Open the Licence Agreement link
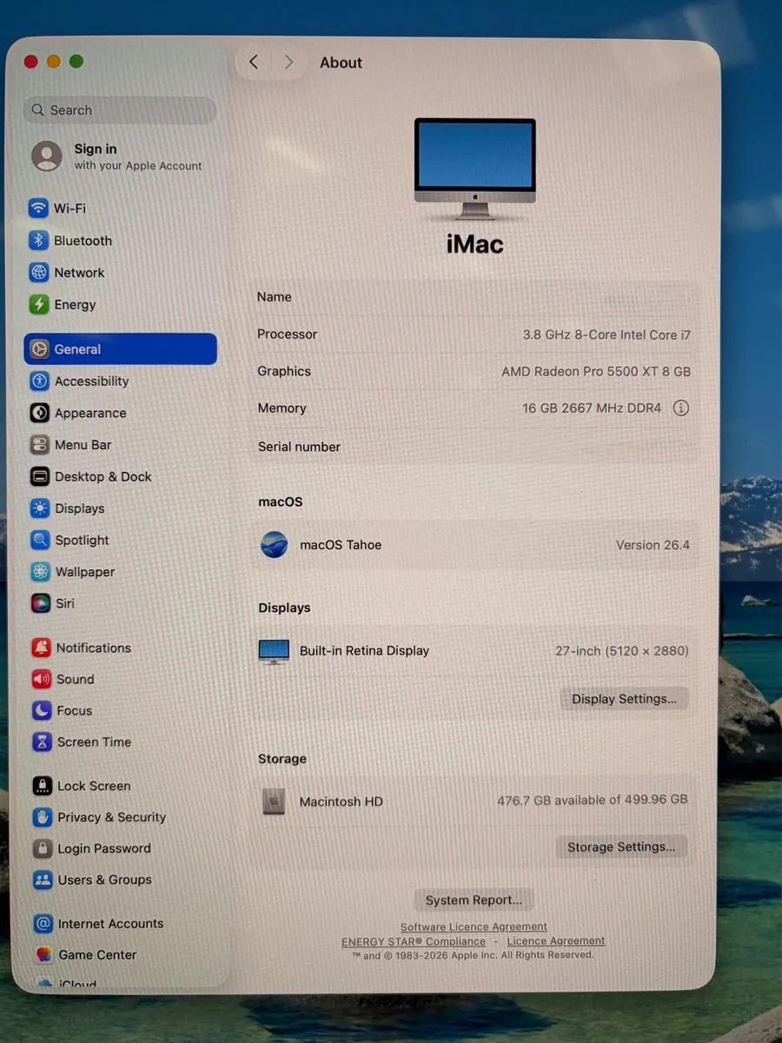This screenshot has width=782, height=1043. coord(556,940)
